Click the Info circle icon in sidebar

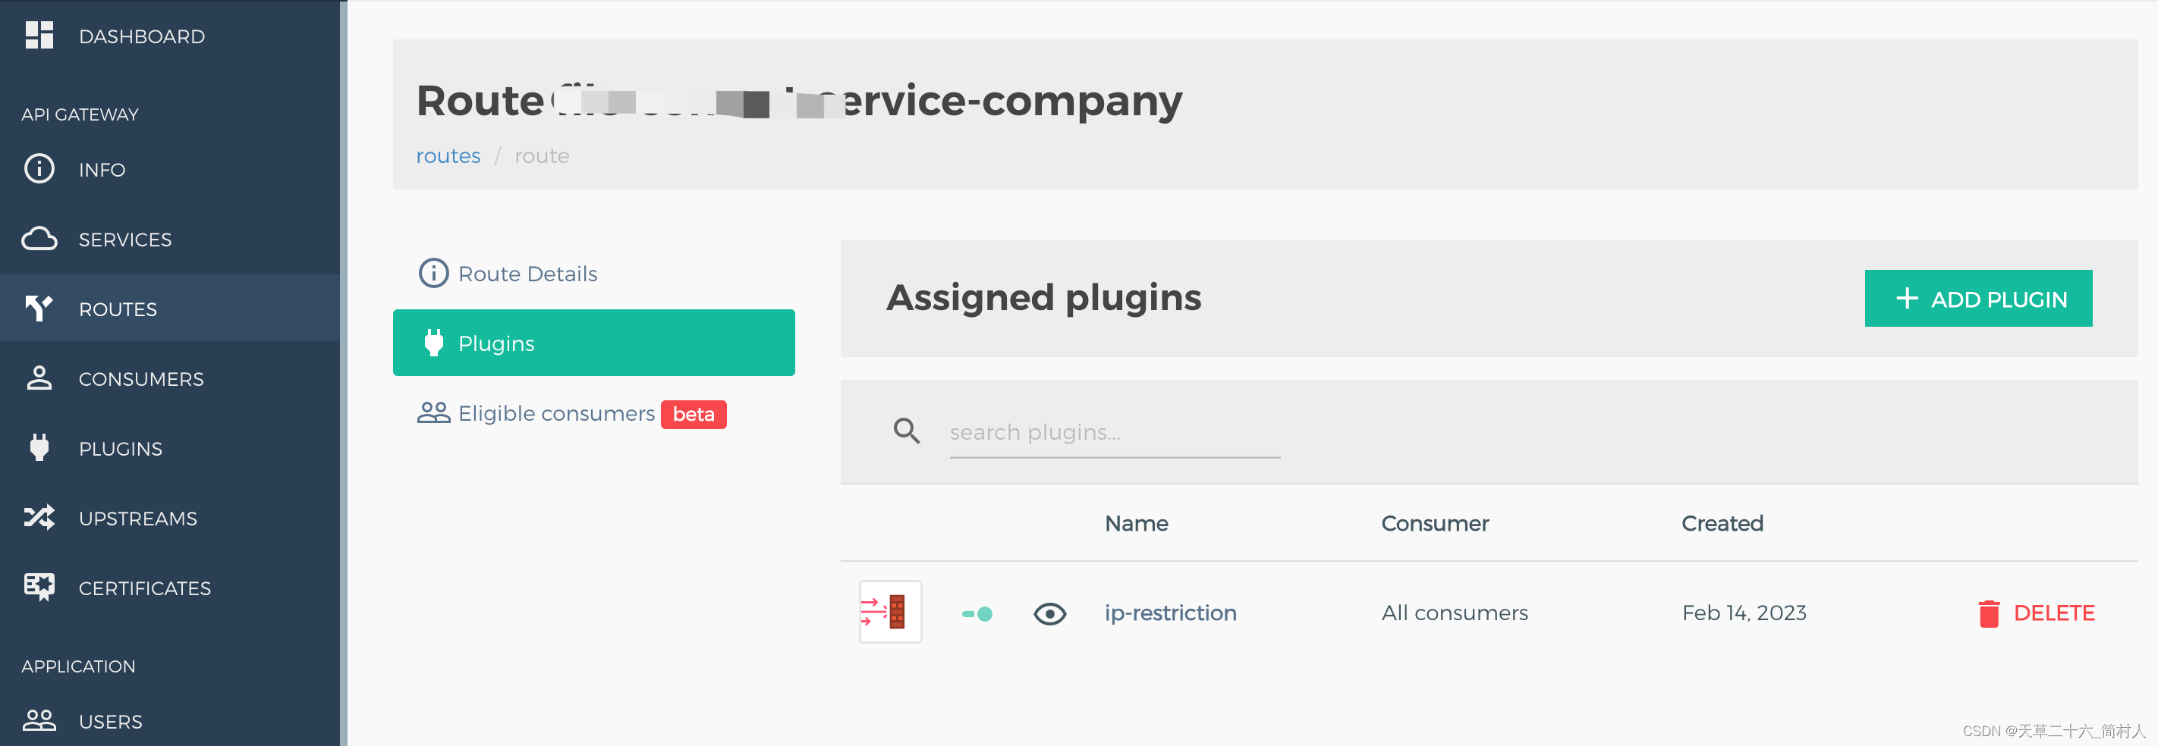coord(39,169)
